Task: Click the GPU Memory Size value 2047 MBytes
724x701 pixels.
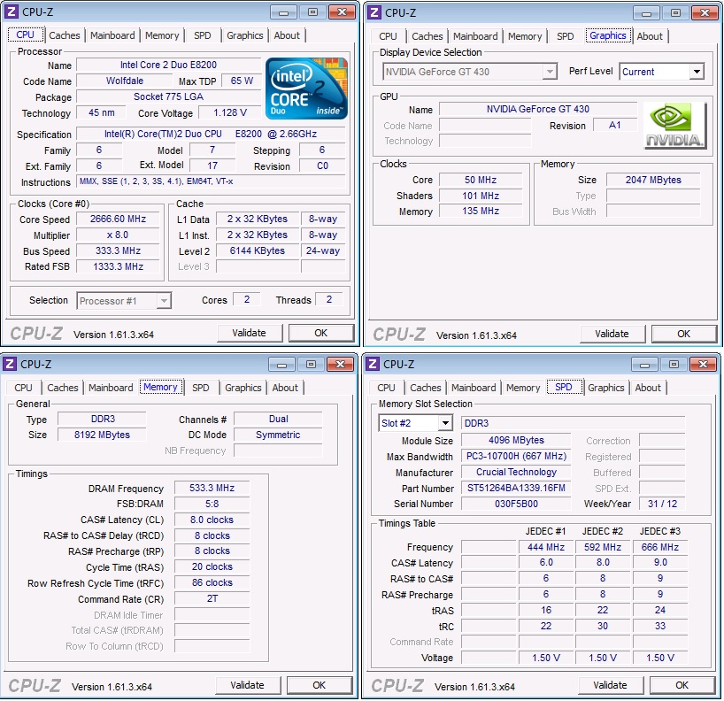Action: pos(653,180)
